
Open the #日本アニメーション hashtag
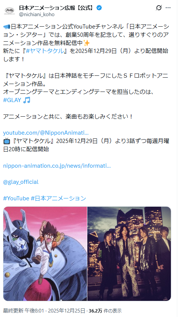pos(58,198)
